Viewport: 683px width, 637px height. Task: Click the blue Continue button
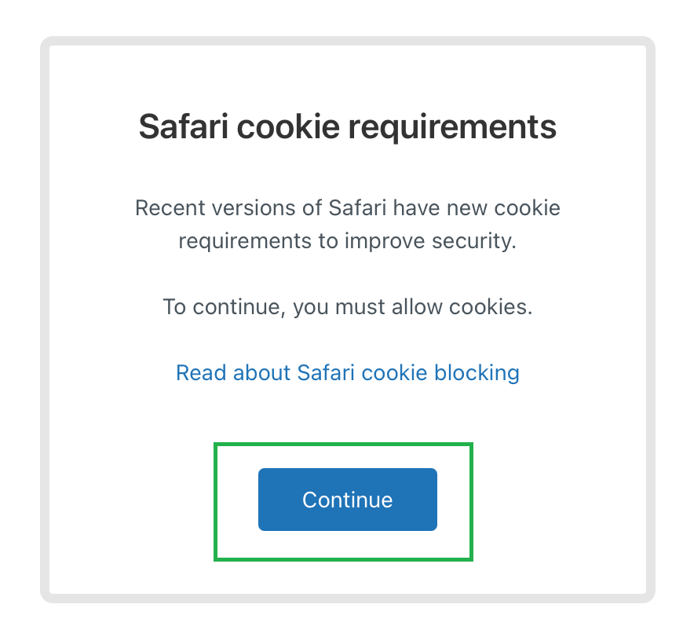(x=348, y=500)
